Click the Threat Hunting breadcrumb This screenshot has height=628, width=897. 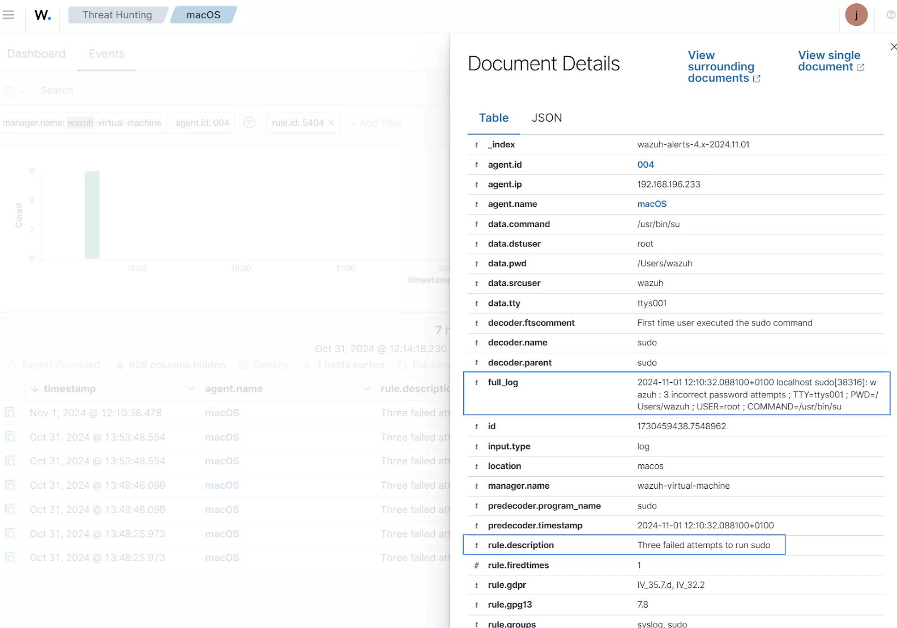(x=117, y=15)
